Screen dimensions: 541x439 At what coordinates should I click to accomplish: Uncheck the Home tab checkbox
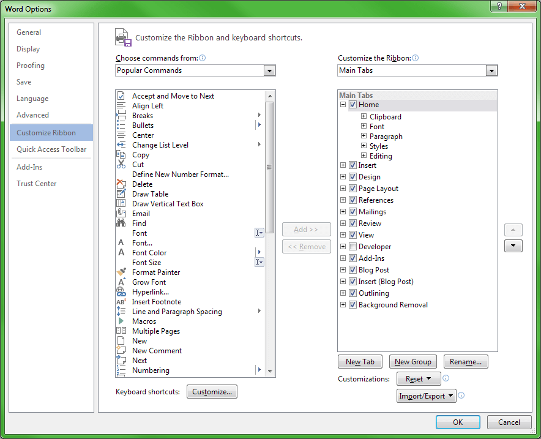(x=353, y=105)
